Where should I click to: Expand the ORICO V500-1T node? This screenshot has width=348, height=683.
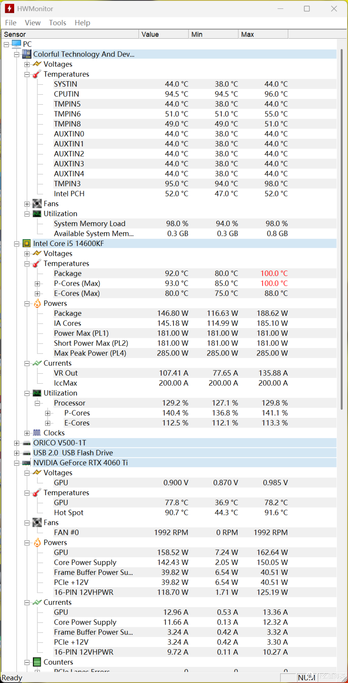coord(16,443)
